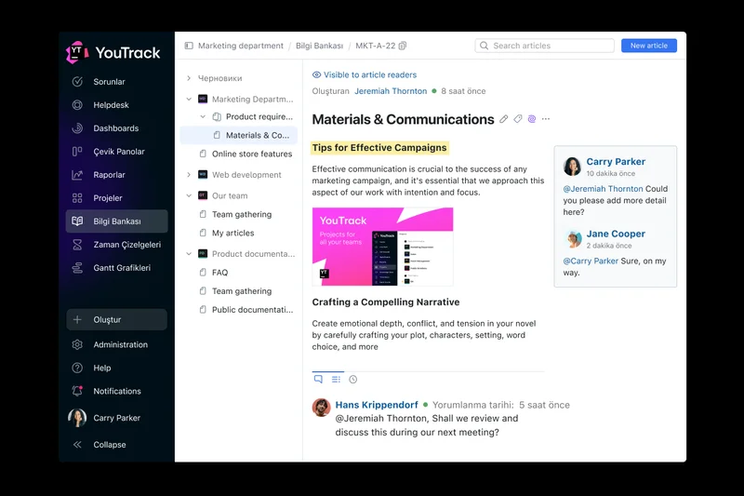Click the Our team project icon
This screenshot has width=744, height=496.
pos(203,195)
